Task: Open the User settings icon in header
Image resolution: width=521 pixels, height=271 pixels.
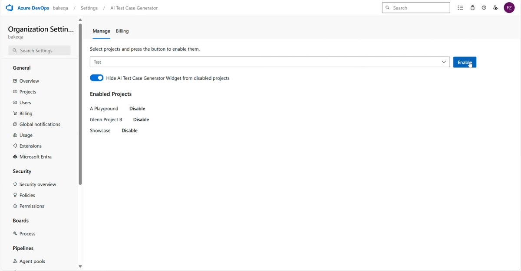Action: tap(495, 8)
